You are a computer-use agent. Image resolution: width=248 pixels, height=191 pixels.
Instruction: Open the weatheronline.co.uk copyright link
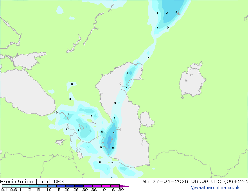coord(215,187)
